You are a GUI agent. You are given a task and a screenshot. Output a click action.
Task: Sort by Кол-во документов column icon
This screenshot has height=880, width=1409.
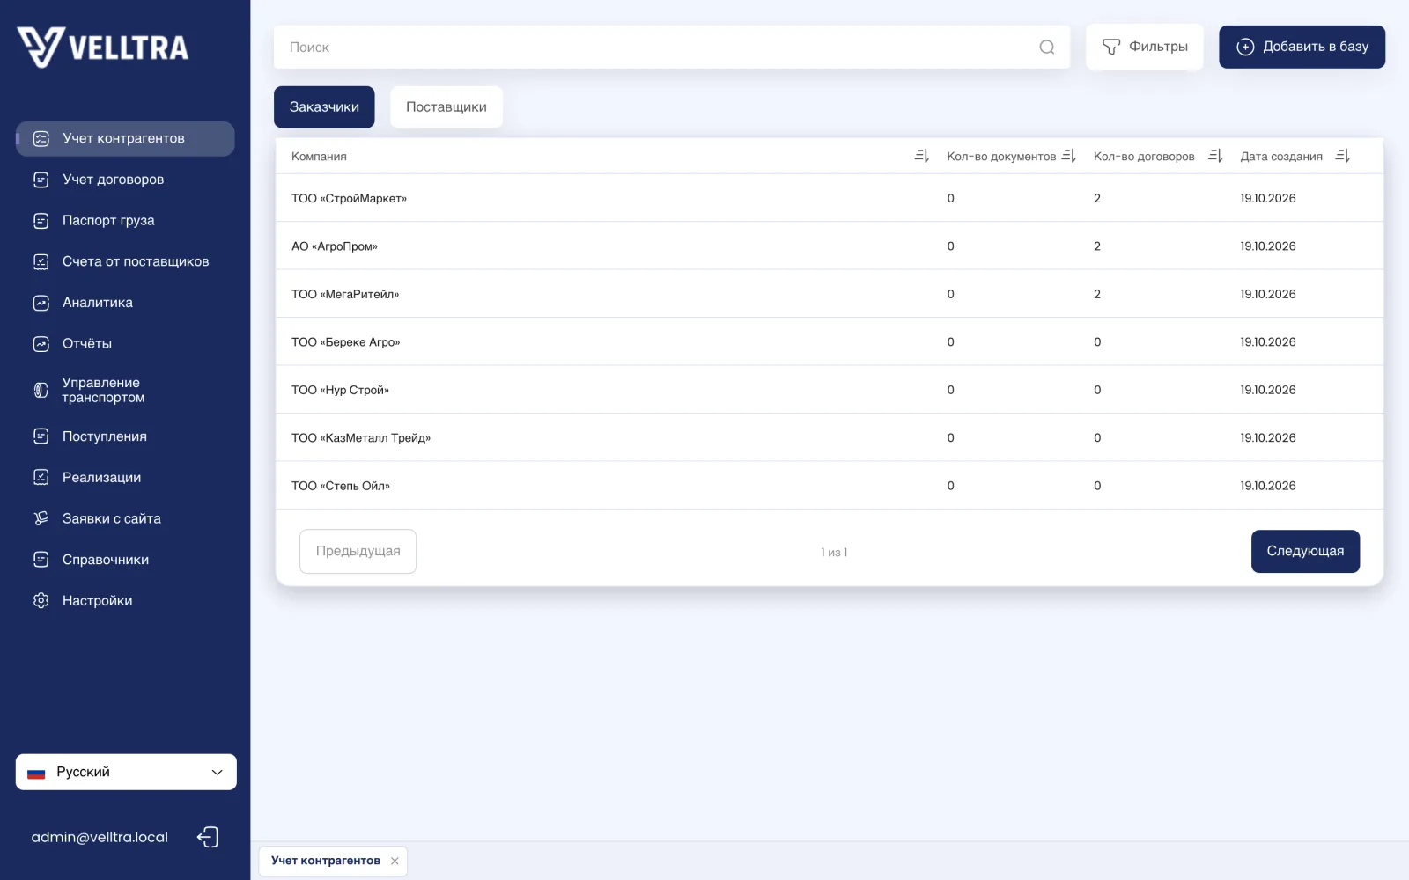(1068, 156)
